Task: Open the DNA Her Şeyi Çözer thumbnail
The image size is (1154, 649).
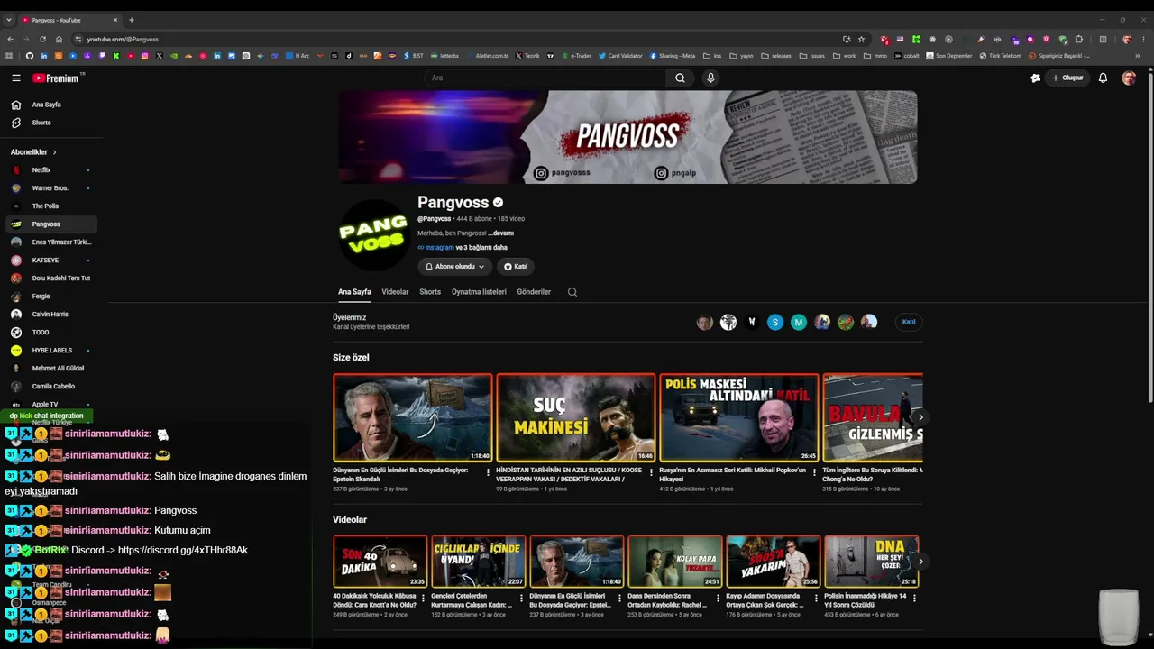Action: click(872, 562)
